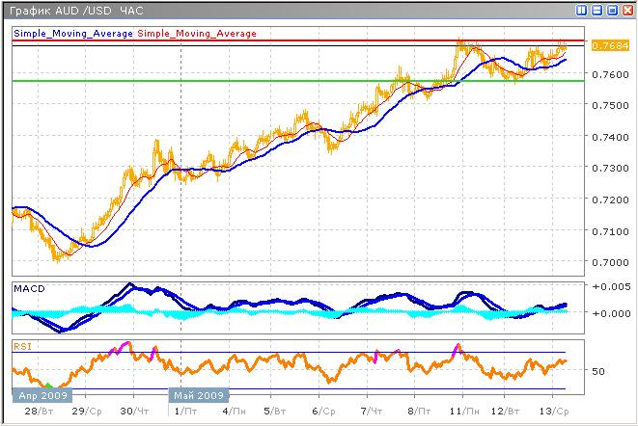Close the AUD/USD chart window
Screen dimensions: 638x426
(625, 11)
